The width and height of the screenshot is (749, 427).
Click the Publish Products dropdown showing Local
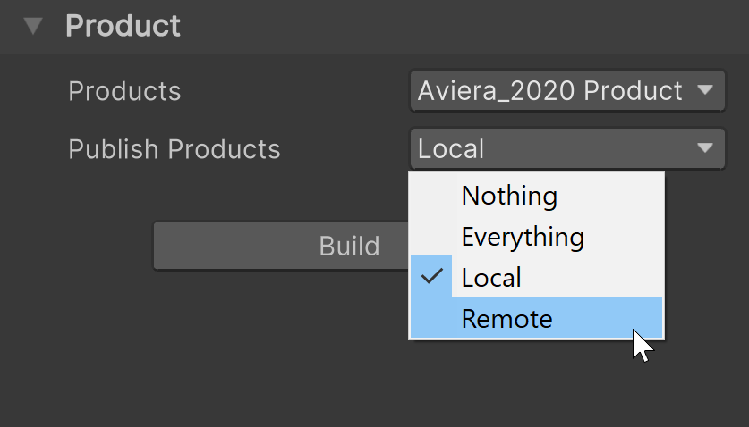[550, 148]
